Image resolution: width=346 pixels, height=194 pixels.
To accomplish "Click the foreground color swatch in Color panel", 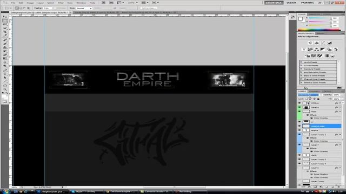I will 300,19.
